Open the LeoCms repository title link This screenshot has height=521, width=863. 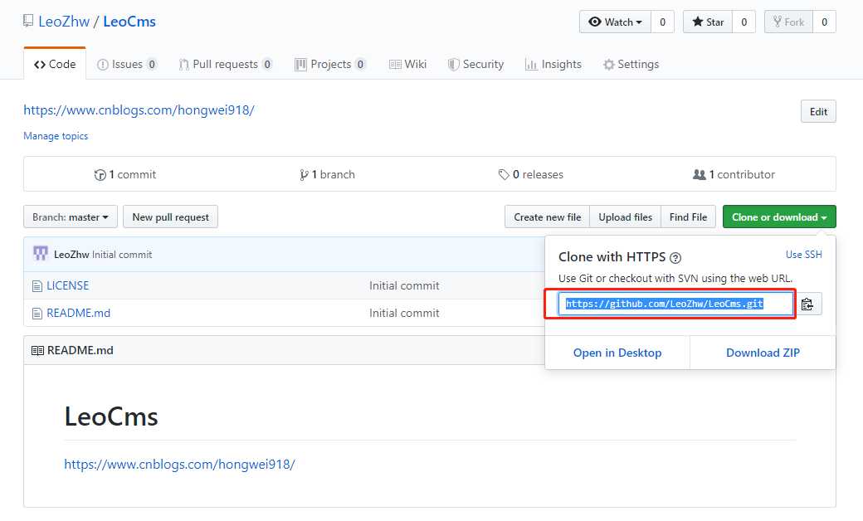click(x=129, y=22)
